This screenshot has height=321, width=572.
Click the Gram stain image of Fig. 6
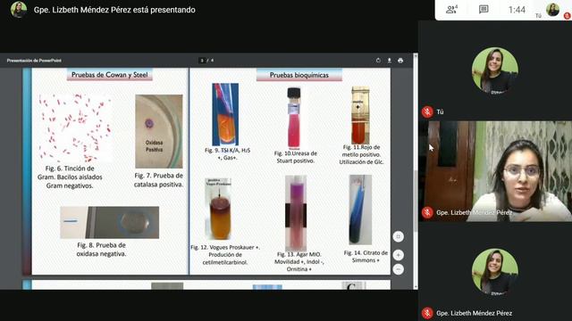click(75, 128)
